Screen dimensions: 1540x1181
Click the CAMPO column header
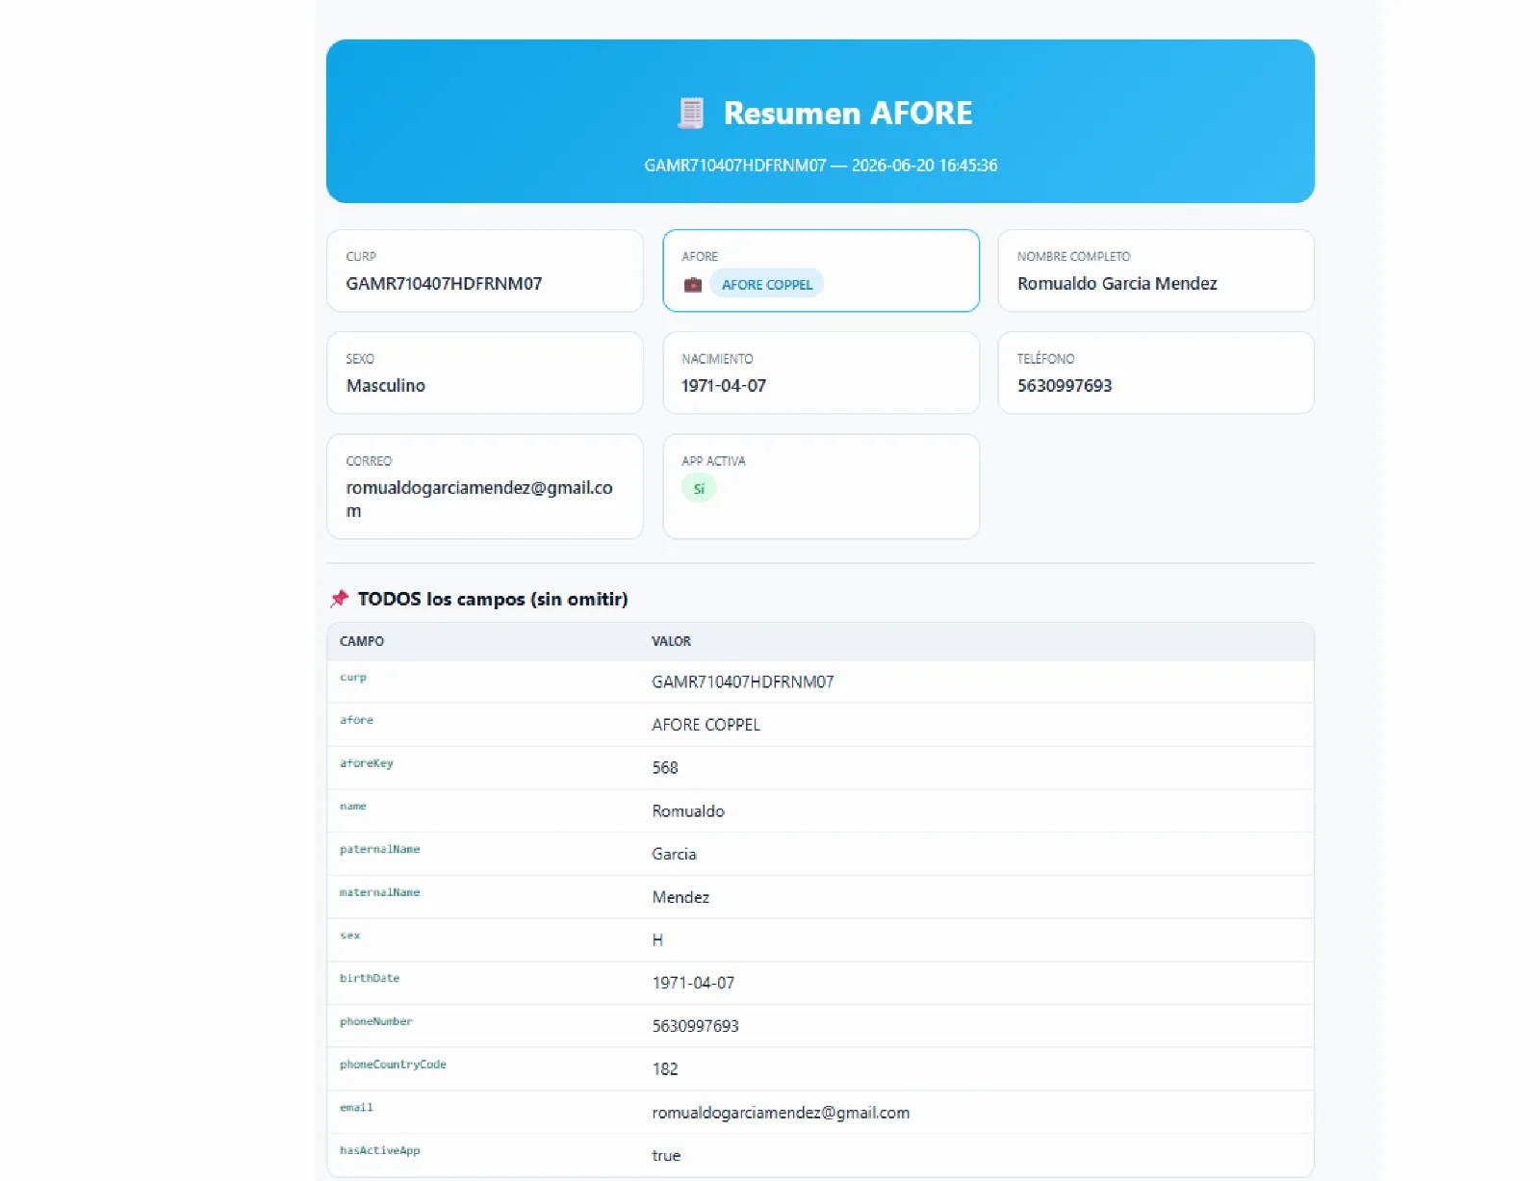click(362, 641)
